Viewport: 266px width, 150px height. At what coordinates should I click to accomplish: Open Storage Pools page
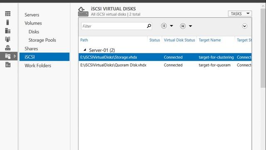click(42, 40)
